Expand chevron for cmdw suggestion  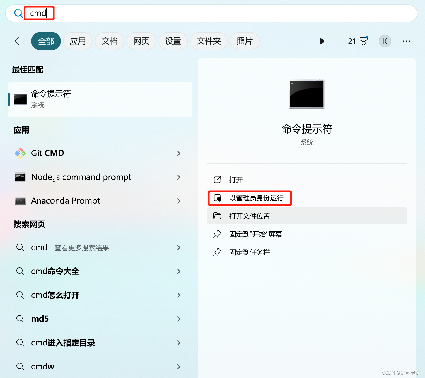coord(179,367)
